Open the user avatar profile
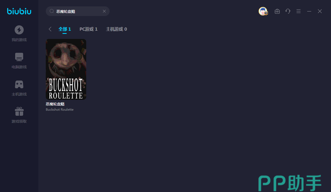 263,11
